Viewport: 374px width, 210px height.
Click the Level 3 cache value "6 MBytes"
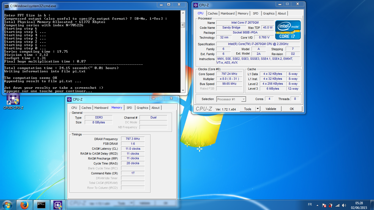272,89
